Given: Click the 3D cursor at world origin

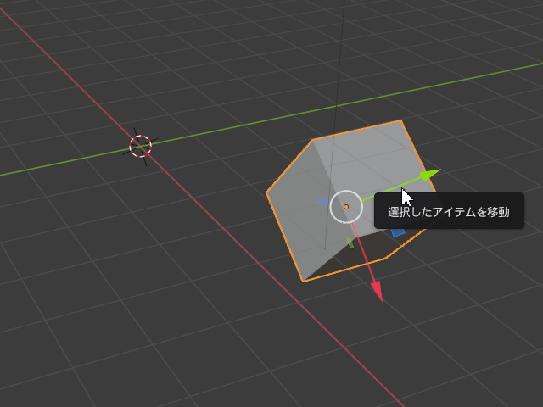Looking at the screenshot, I should 140,147.
